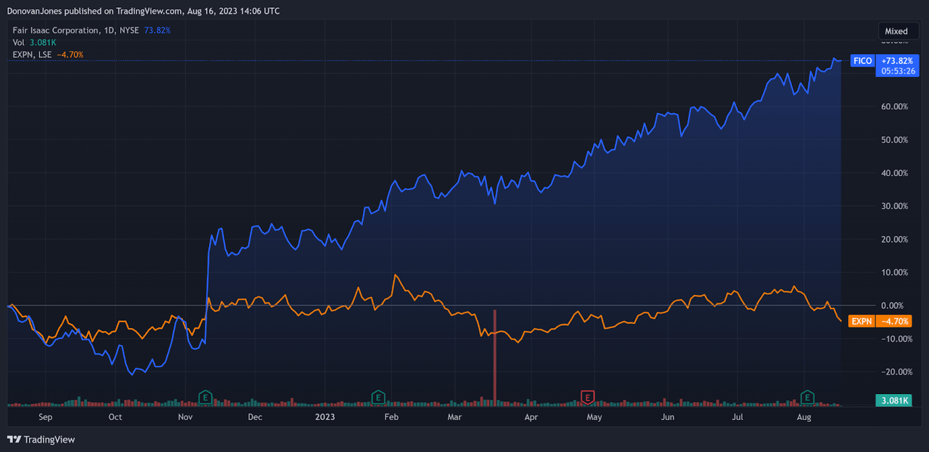Click the green earnings marker before February
The height and width of the screenshot is (452, 929).
point(378,396)
